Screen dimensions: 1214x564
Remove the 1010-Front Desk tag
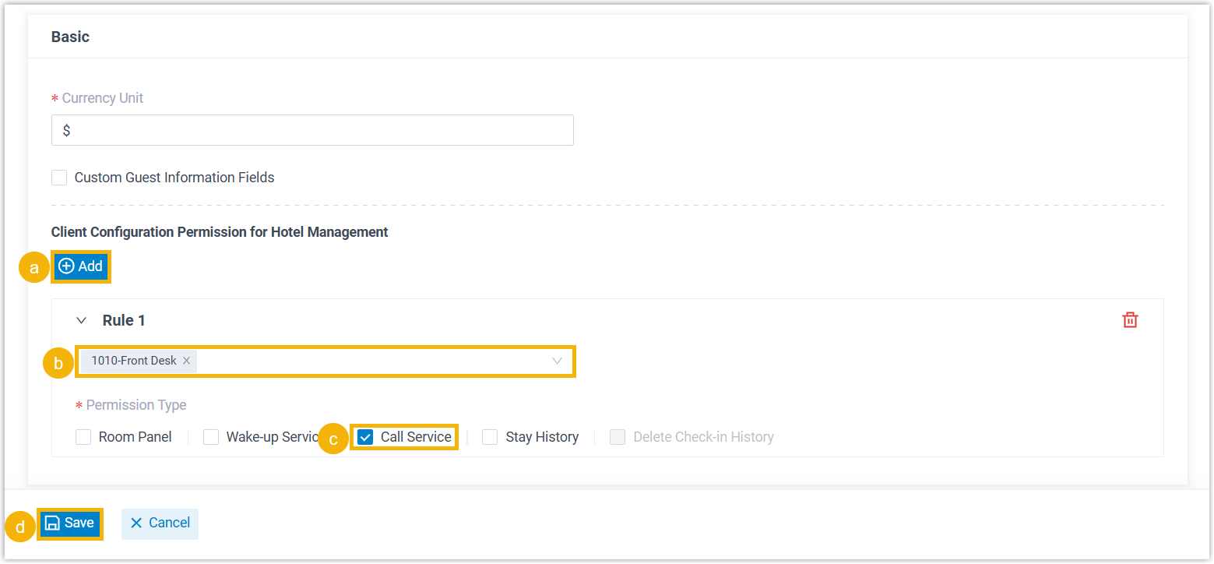click(186, 361)
